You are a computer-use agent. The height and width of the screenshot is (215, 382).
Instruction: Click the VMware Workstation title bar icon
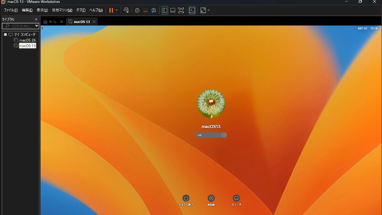tap(3, 2)
